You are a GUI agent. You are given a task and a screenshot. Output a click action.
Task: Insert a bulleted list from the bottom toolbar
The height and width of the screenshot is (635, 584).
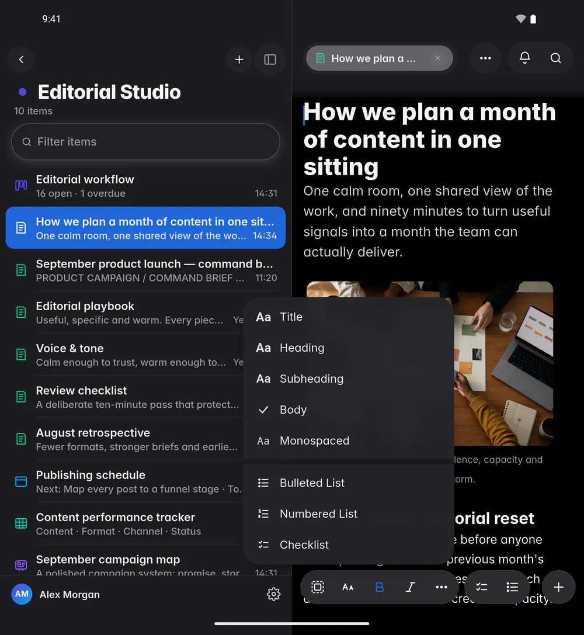pyautogui.click(x=512, y=587)
